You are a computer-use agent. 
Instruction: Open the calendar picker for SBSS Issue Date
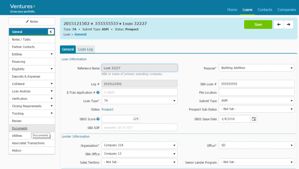pos(254,119)
